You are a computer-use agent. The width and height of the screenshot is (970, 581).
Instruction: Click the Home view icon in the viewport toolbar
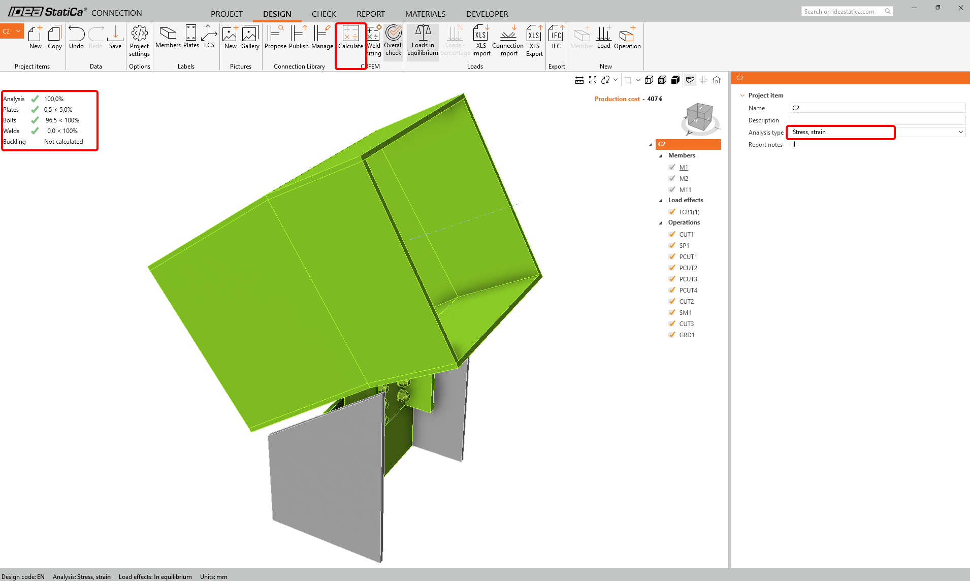pyautogui.click(x=717, y=80)
